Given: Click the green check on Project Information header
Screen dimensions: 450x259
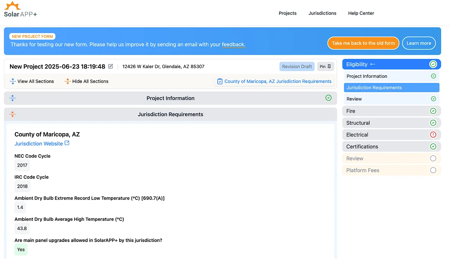Looking at the screenshot, I should [328, 98].
